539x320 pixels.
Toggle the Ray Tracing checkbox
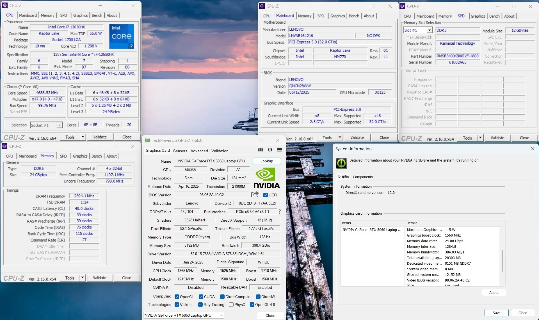pos(200,305)
